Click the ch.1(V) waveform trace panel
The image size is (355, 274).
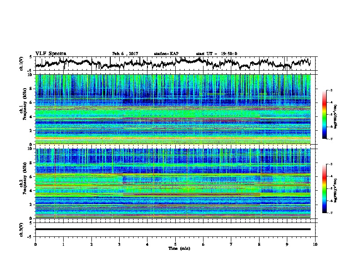tap(175, 64)
